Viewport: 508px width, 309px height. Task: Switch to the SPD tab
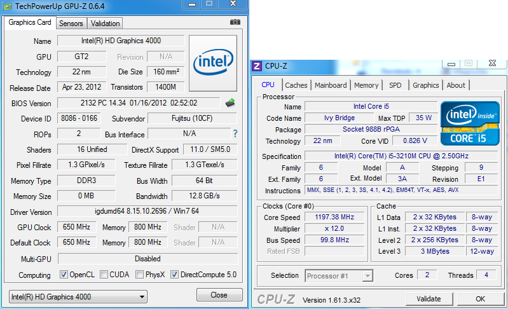[x=395, y=85]
